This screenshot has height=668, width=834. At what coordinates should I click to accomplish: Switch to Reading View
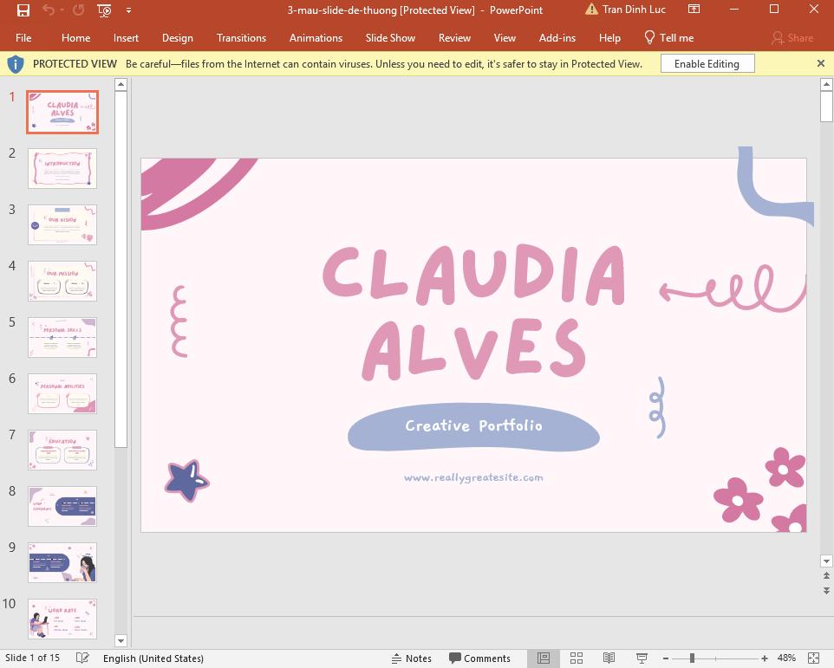click(x=609, y=658)
